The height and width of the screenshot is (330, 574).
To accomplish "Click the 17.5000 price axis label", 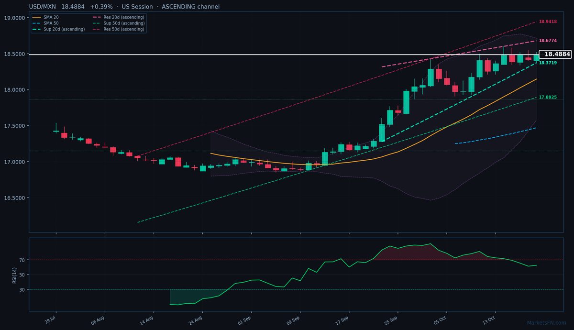I will [x=14, y=126].
